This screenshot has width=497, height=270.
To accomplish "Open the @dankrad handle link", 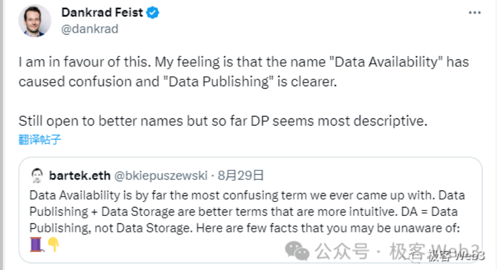I will click(89, 29).
